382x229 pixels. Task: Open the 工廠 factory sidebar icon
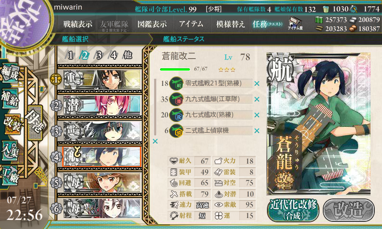pyautogui.click(x=10, y=175)
